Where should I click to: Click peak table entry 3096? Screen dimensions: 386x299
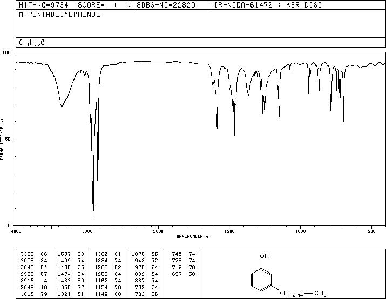(x=28, y=260)
